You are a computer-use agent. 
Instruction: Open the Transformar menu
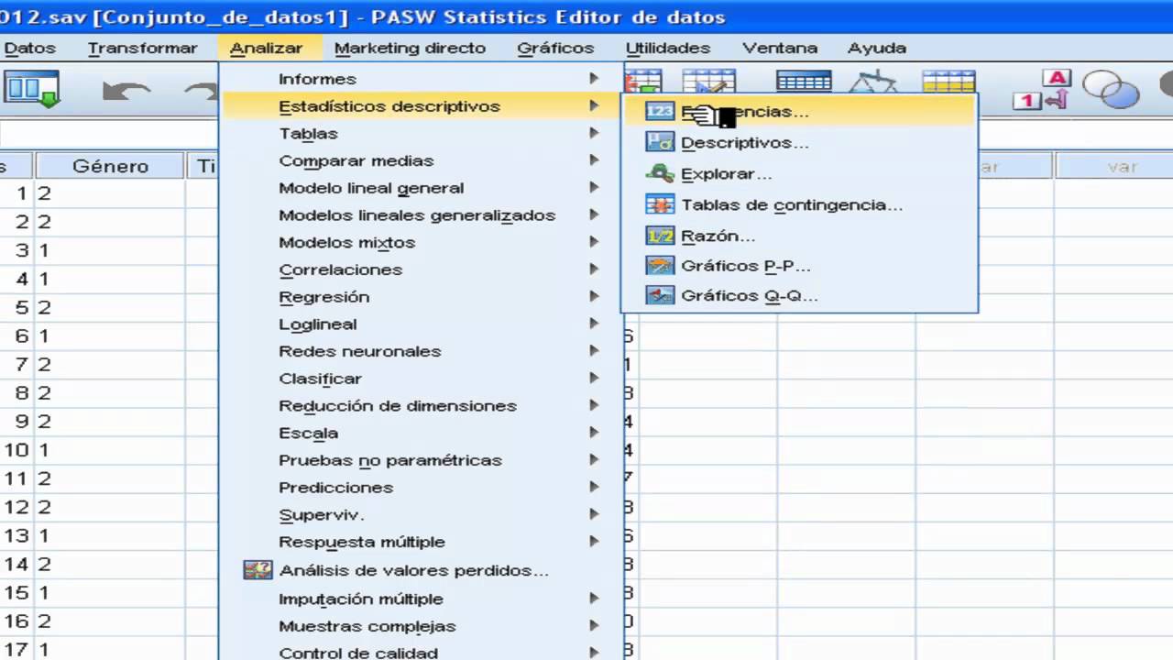[142, 48]
